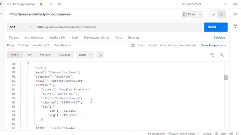Open the Test Results tab
This screenshot has width=241, height=135.
63,45
